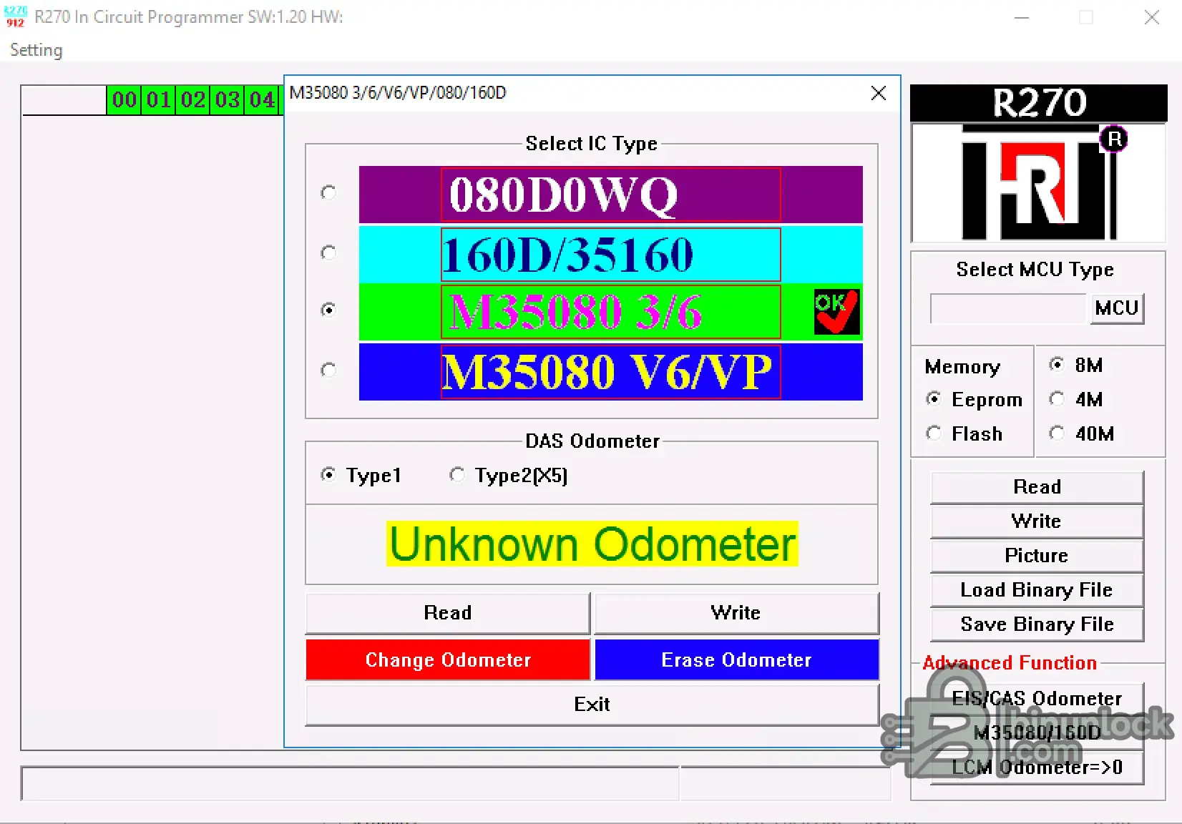Viewport: 1182px width, 824px height.
Task: Click the OK checkmark icon
Action: [x=836, y=312]
